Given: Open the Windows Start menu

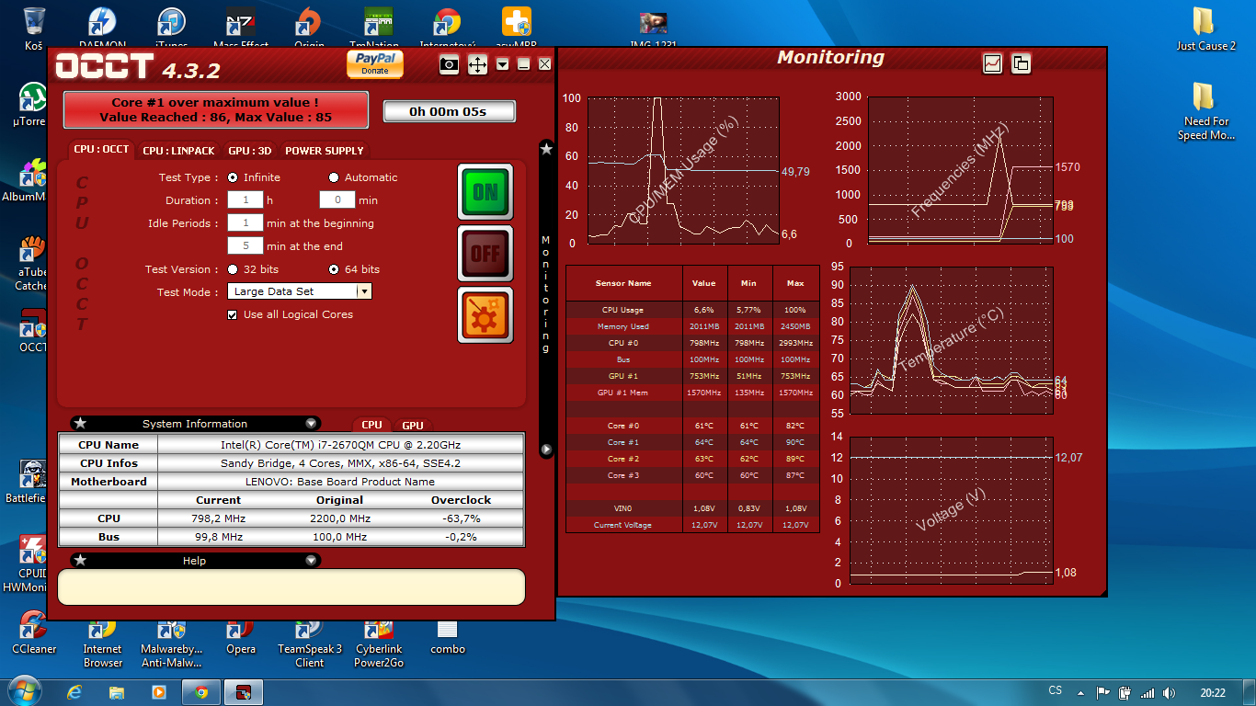Looking at the screenshot, I should coord(23,691).
